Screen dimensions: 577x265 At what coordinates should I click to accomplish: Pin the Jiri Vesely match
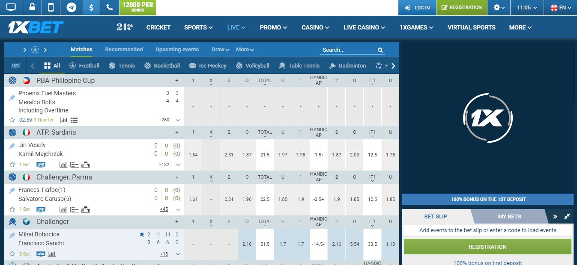pos(12,146)
